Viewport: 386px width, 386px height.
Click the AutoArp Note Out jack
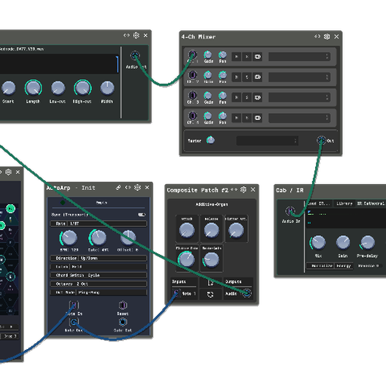tap(74, 322)
